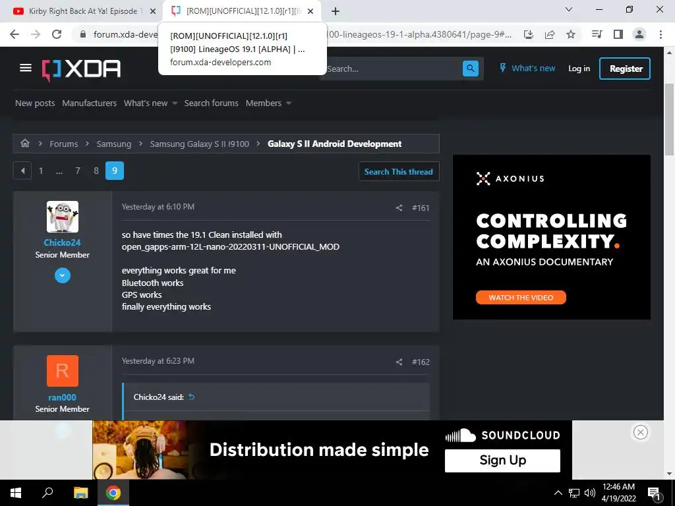Close the XDA forum tab

point(310,11)
